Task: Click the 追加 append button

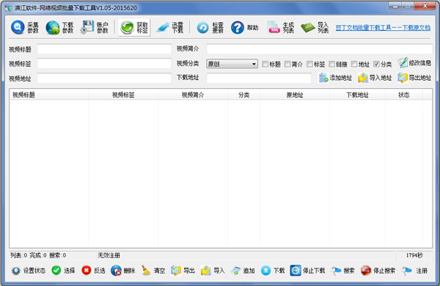Action: [x=243, y=271]
